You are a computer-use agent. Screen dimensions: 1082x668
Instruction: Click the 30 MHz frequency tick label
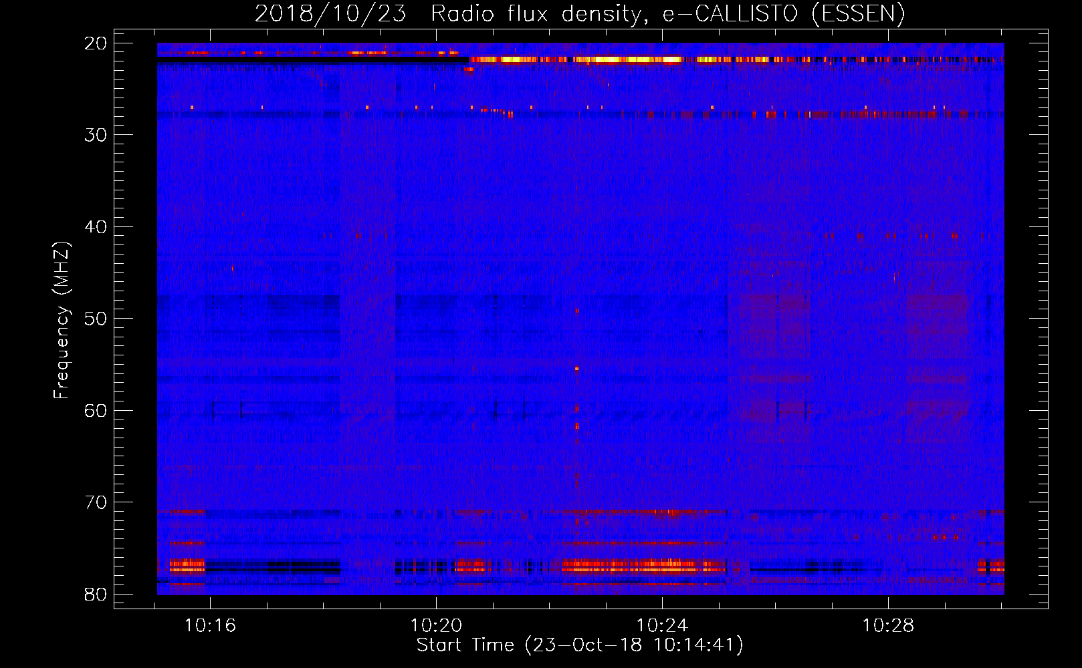click(96, 135)
